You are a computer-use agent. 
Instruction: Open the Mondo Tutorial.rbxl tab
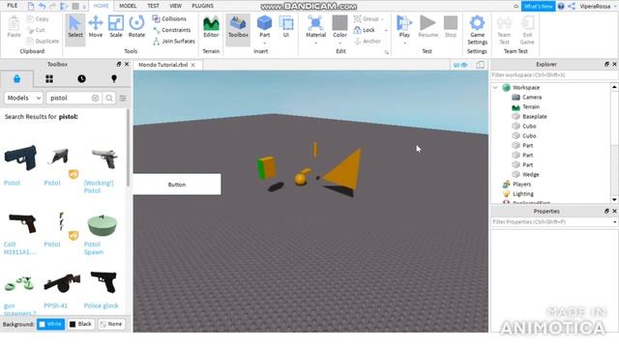(x=163, y=65)
